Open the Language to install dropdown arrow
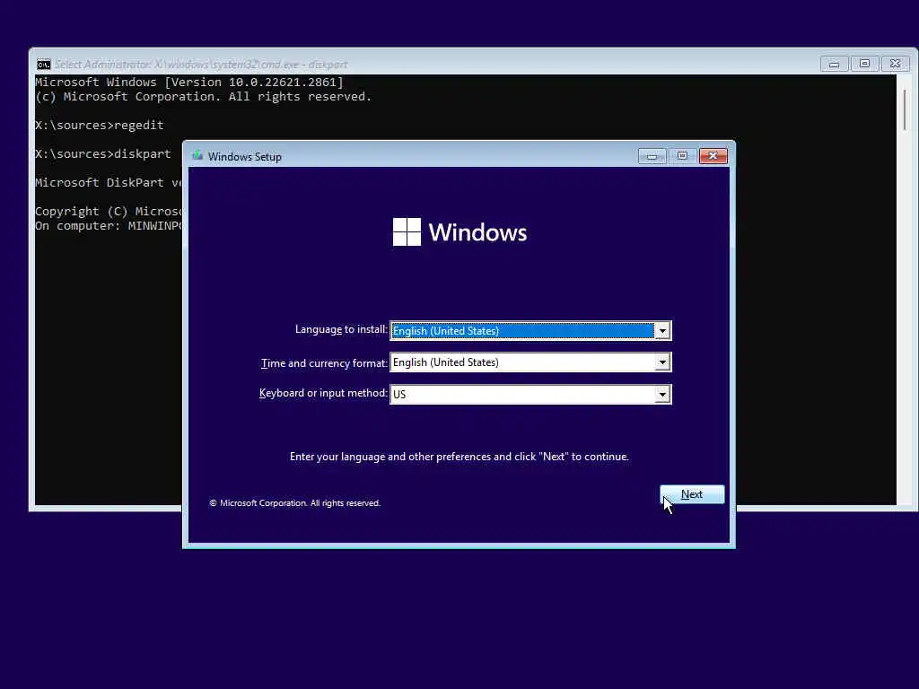 pyautogui.click(x=662, y=331)
